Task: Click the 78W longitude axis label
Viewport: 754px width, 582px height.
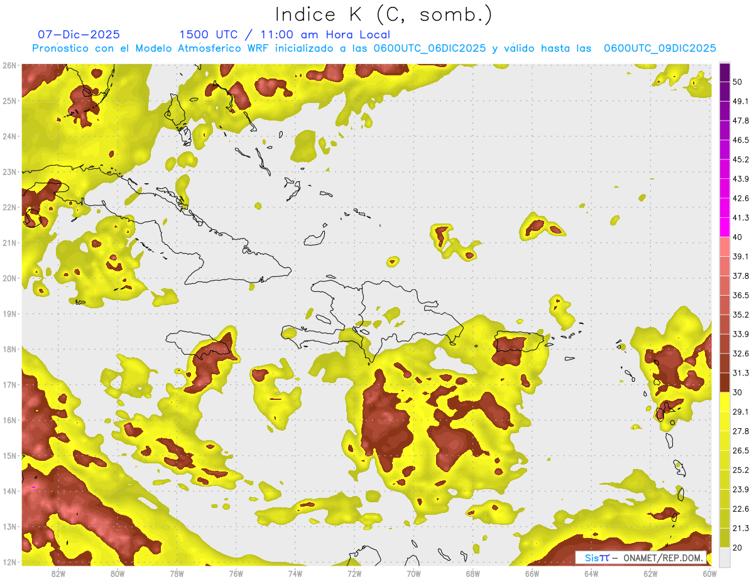Action: [x=177, y=573]
